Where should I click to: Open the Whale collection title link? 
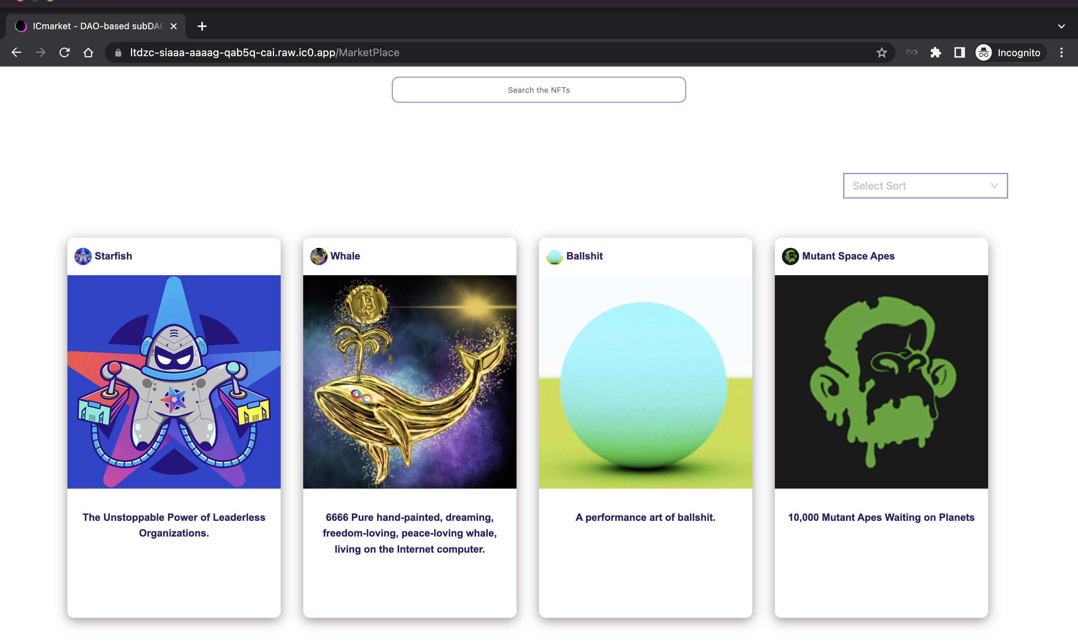pos(345,256)
